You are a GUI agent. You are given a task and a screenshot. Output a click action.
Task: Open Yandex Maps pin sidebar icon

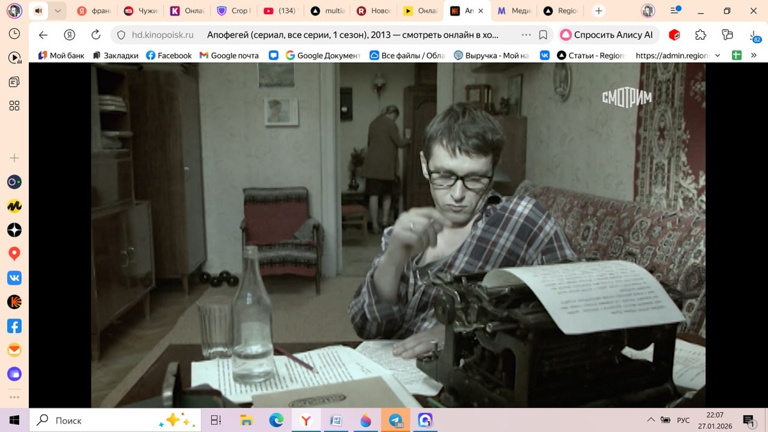click(x=14, y=254)
